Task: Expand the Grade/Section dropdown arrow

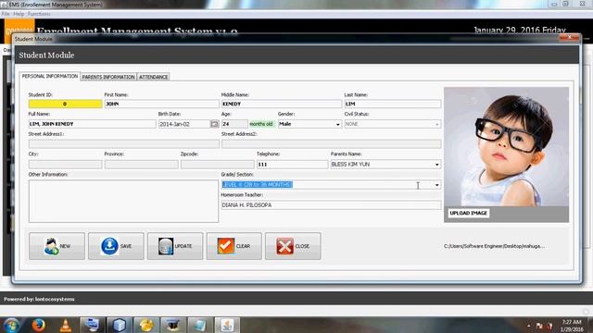Action: (436, 185)
